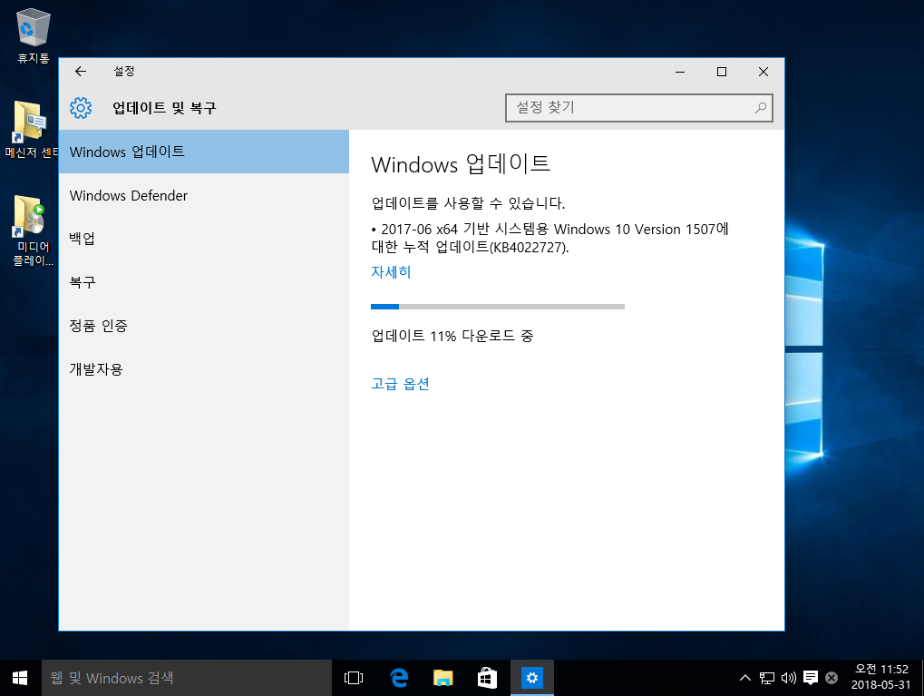Click the network tray icon

[x=766, y=678]
